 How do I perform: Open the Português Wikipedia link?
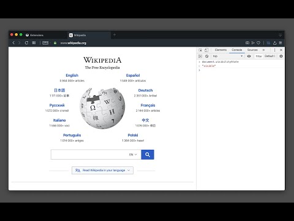(72, 135)
